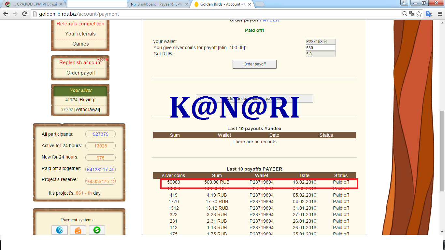
Task: Click the translate page icon in address bar
Action: [x=412, y=14]
